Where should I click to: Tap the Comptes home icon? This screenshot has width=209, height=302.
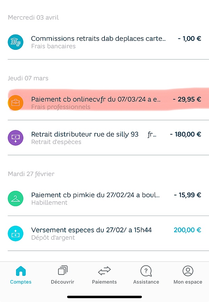pyautogui.click(x=21, y=271)
